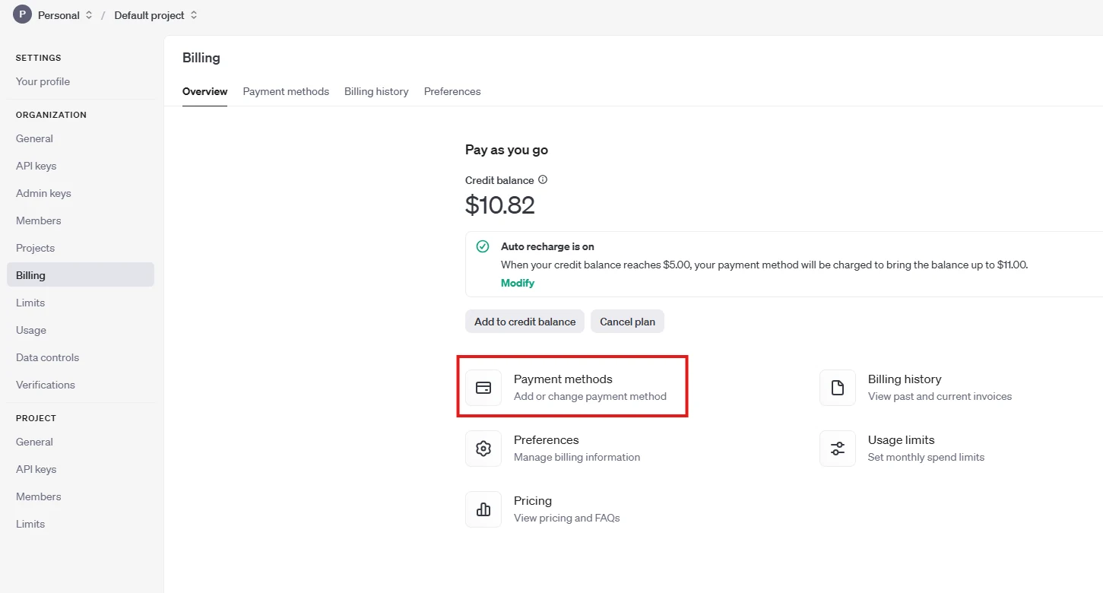Click the Credit balance info icon
This screenshot has width=1103, height=593.
543,180
